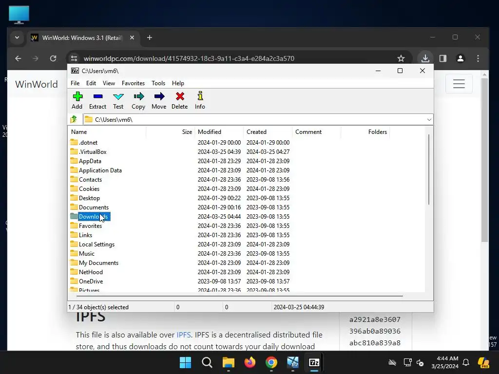The image size is (499, 374).
Task: Expand the address path dropdown arrow
Action: click(429, 120)
